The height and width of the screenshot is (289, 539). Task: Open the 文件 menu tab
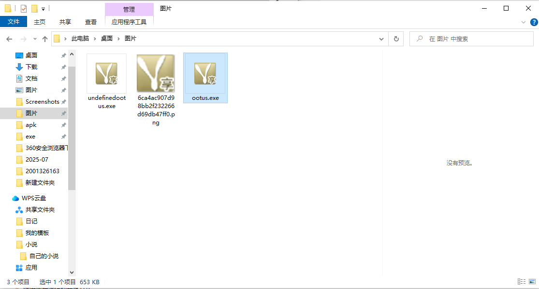coord(14,22)
